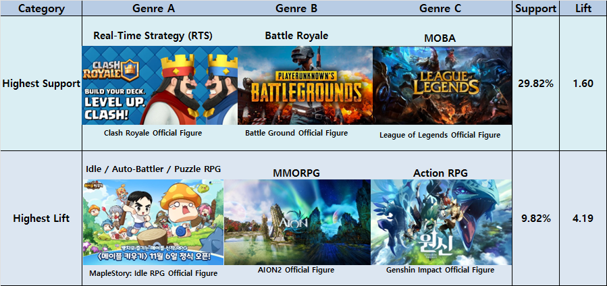Open the Clash Royale banner image
Viewport: 607px width, 286px height.
click(160, 86)
